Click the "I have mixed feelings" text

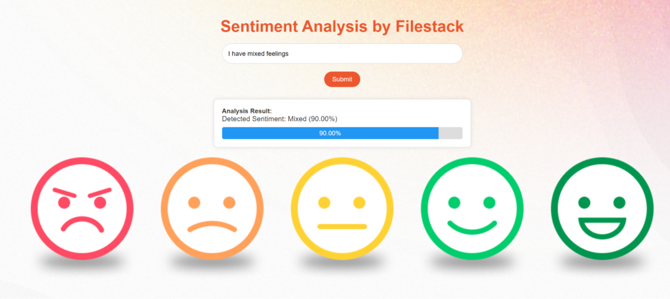pyautogui.click(x=259, y=54)
